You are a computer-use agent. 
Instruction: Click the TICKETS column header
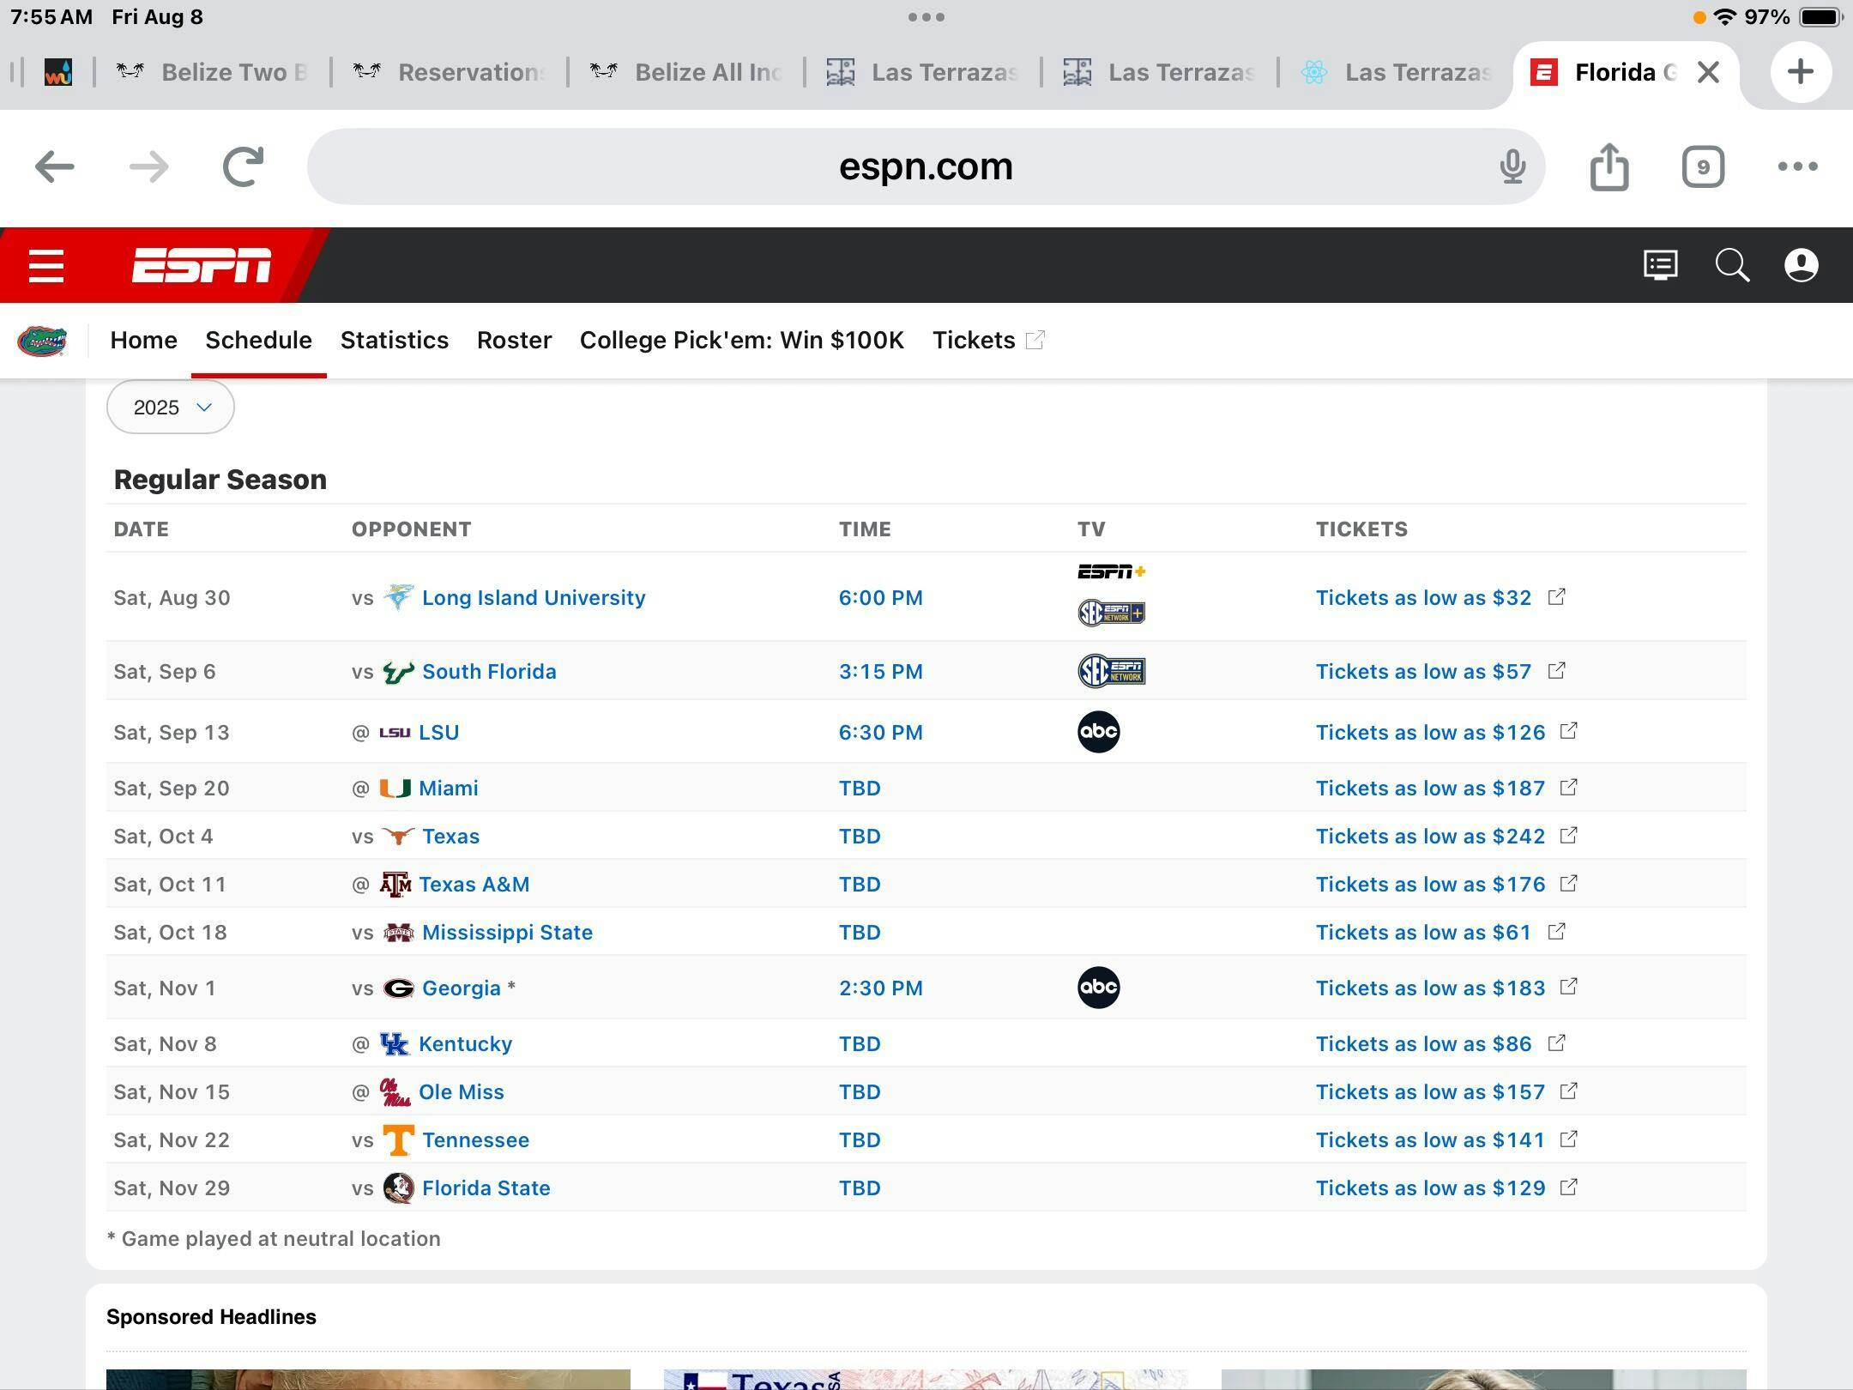pyautogui.click(x=1361, y=529)
